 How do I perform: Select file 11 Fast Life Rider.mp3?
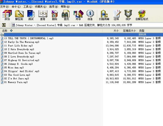18,46
